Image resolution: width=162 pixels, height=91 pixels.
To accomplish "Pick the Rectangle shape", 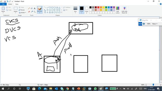I will pyautogui.click(x=52, y=8).
